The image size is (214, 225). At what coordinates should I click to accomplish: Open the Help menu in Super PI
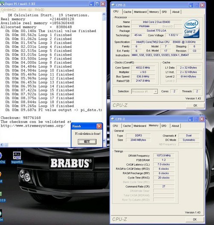pos(40,9)
